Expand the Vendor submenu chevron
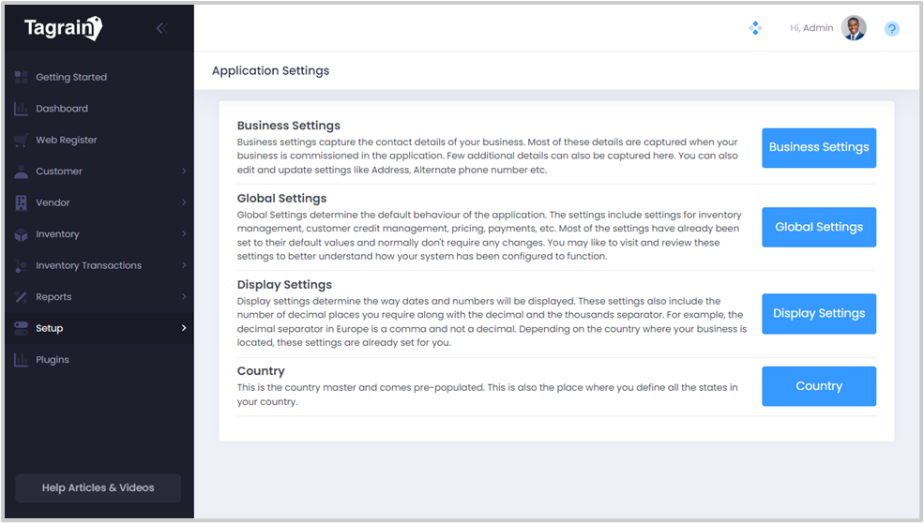 click(184, 202)
